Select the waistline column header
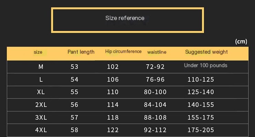255x137 pixels. coord(157,52)
